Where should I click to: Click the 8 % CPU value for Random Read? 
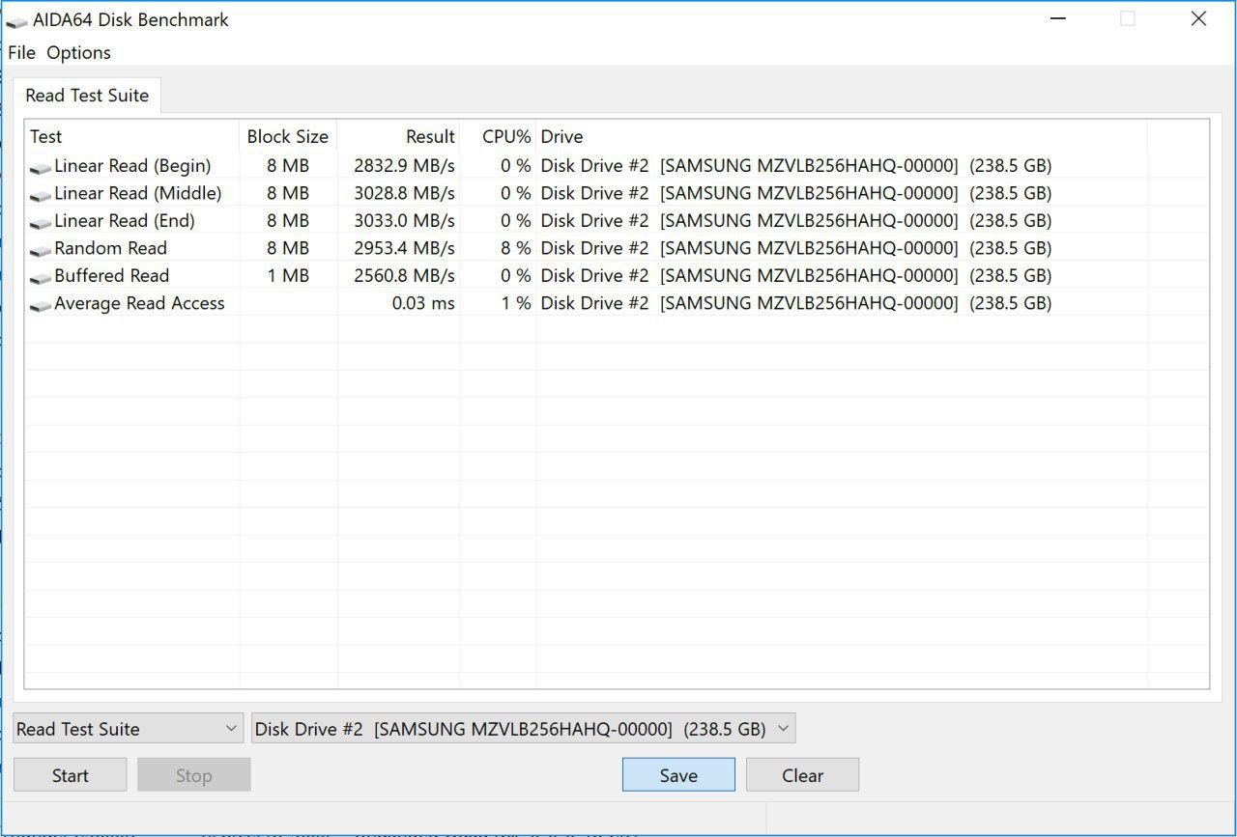516,248
